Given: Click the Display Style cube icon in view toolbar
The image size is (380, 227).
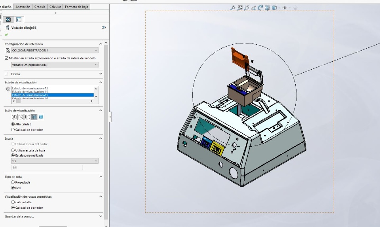Looking at the screenshot, I should [x=274, y=8].
